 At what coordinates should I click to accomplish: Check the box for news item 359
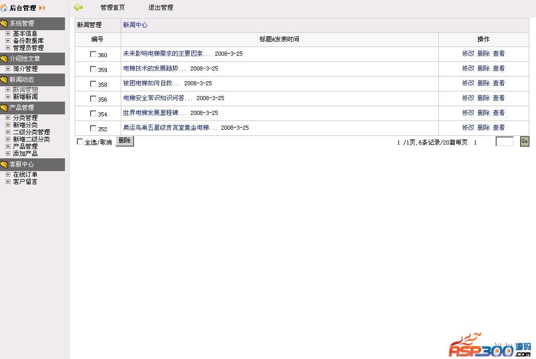93,69
